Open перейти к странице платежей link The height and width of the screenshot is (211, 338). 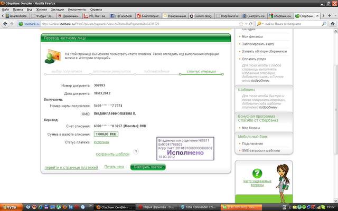click(71, 167)
